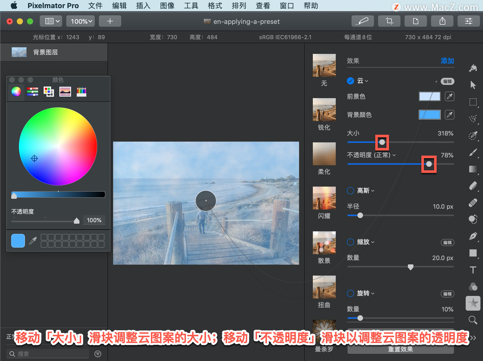Select the Zoom magnifier tool

click(473, 320)
